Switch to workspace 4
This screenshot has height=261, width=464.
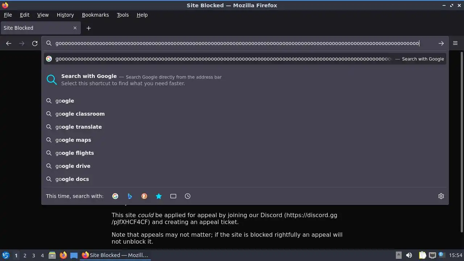point(42,255)
